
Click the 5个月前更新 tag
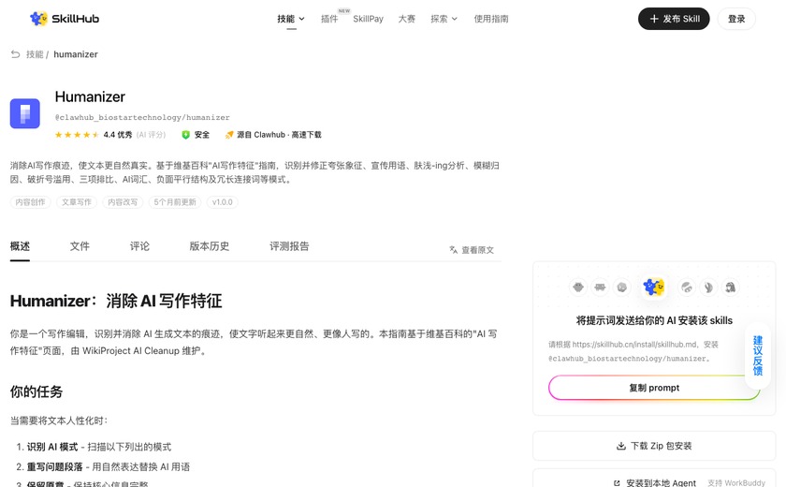point(175,202)
